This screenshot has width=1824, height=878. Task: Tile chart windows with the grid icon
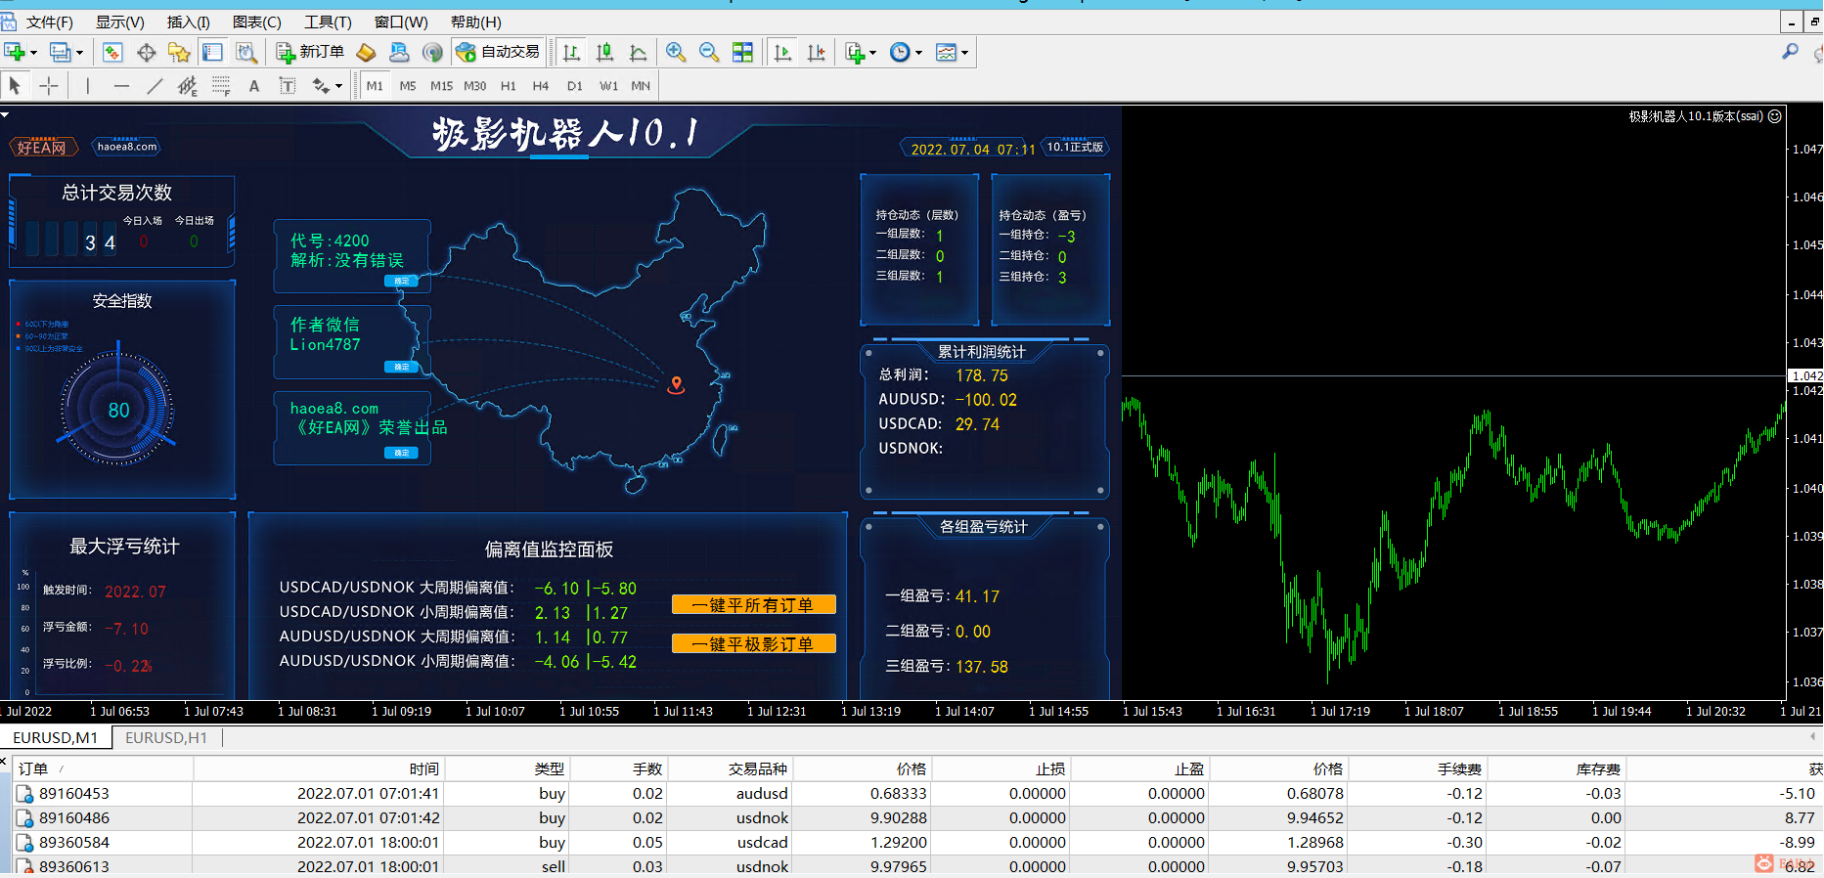coord(743,53)
